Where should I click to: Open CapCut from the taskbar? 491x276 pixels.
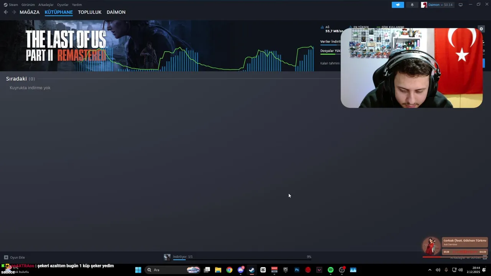(x=263, y=270)
